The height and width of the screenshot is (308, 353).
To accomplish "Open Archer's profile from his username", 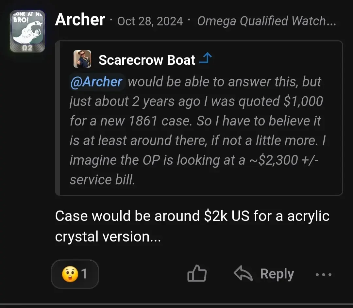I will [x=79, y=20].
